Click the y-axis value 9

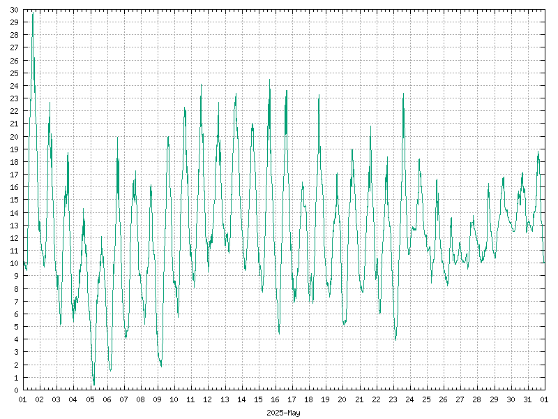pyautogui.click(x=16, y=276)
